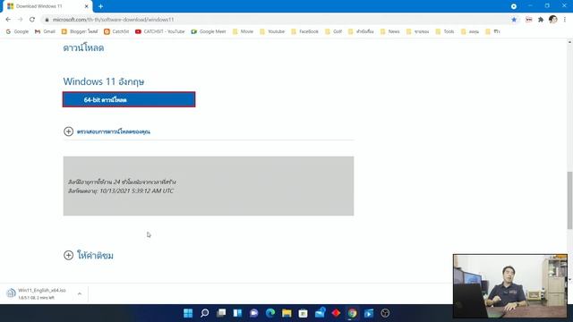Close the Download Windows 11 tab
573x322 pixels.
tap(86, 6)
